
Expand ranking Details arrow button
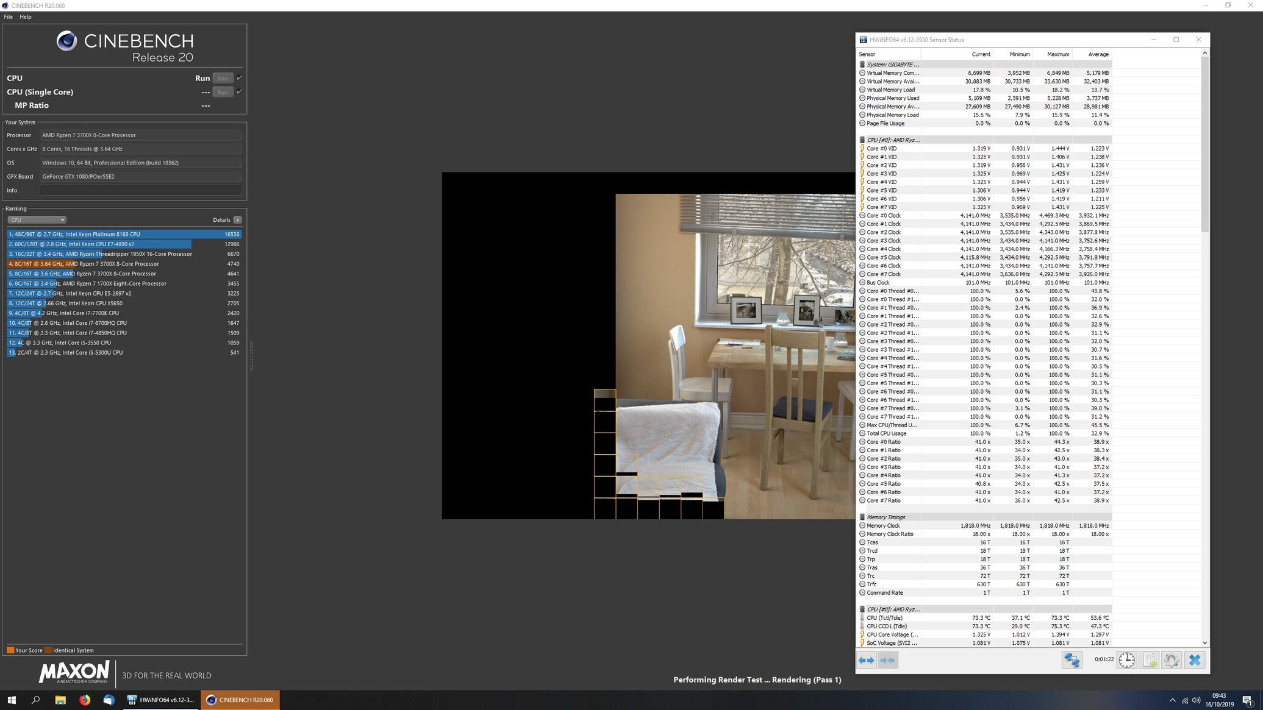tap(238, 220)
